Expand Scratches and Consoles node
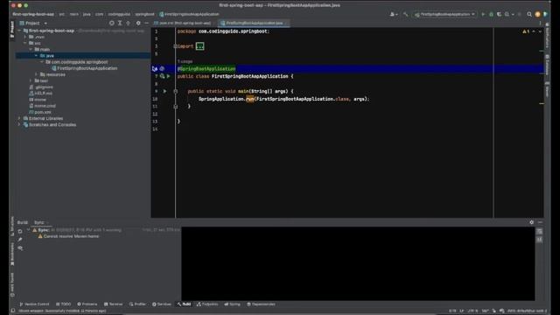The width and height of the screenshot is (560, 315). (x=19, y=124)
